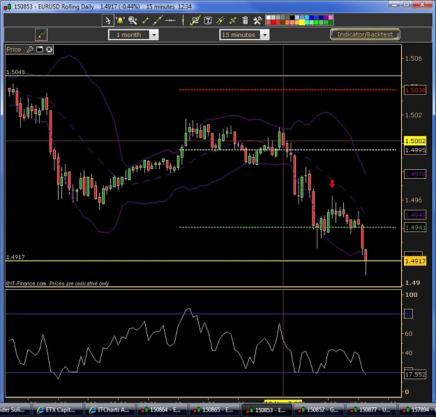
Task: Switch to 150877 taskbar chart window
Action: click(x=370, y=410)
